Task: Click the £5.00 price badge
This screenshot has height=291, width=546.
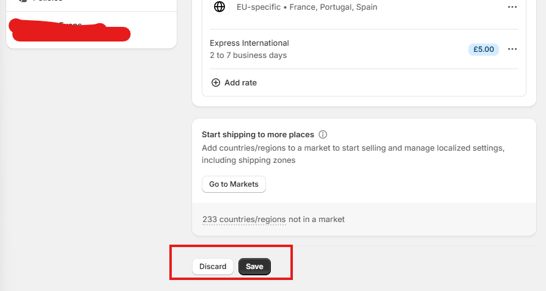Action: click(483, 49)
